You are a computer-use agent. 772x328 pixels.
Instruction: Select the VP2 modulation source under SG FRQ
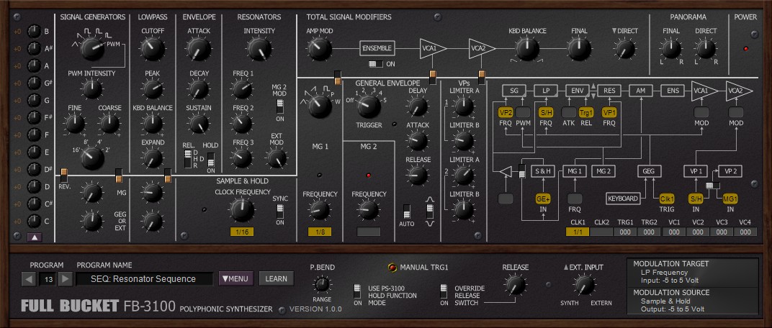(x=506, y=112)
